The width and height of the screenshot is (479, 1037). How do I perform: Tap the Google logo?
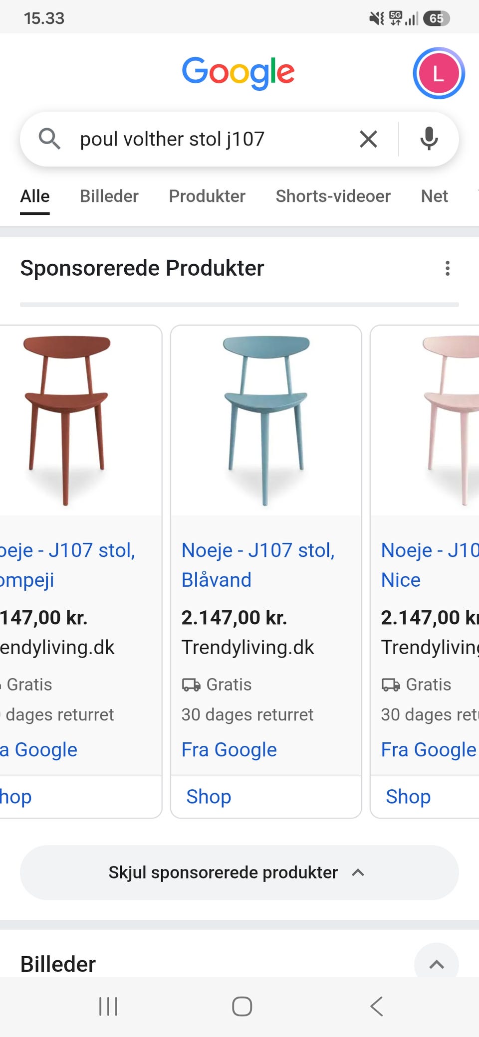click(x=239, y=73)
